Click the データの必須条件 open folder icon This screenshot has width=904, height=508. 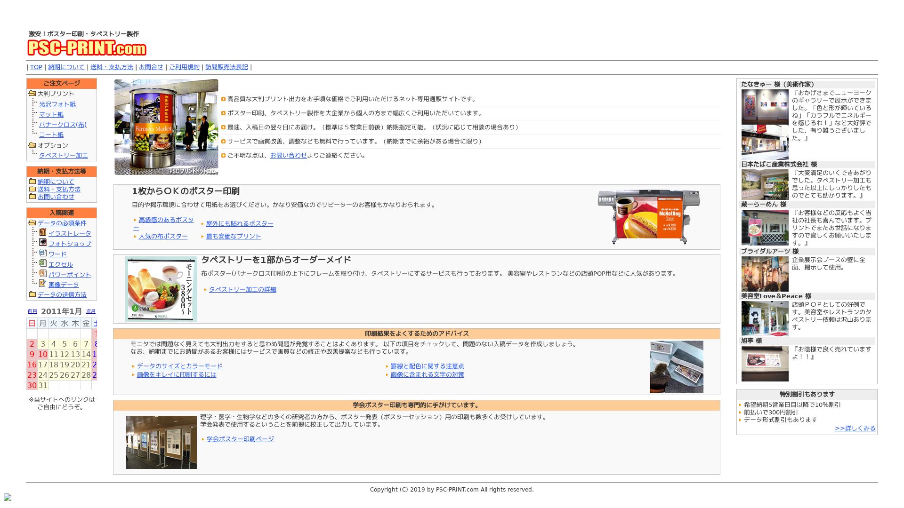point(32,223)
